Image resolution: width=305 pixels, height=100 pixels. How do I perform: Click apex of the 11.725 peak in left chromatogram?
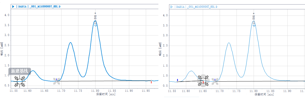click(70, 42)
